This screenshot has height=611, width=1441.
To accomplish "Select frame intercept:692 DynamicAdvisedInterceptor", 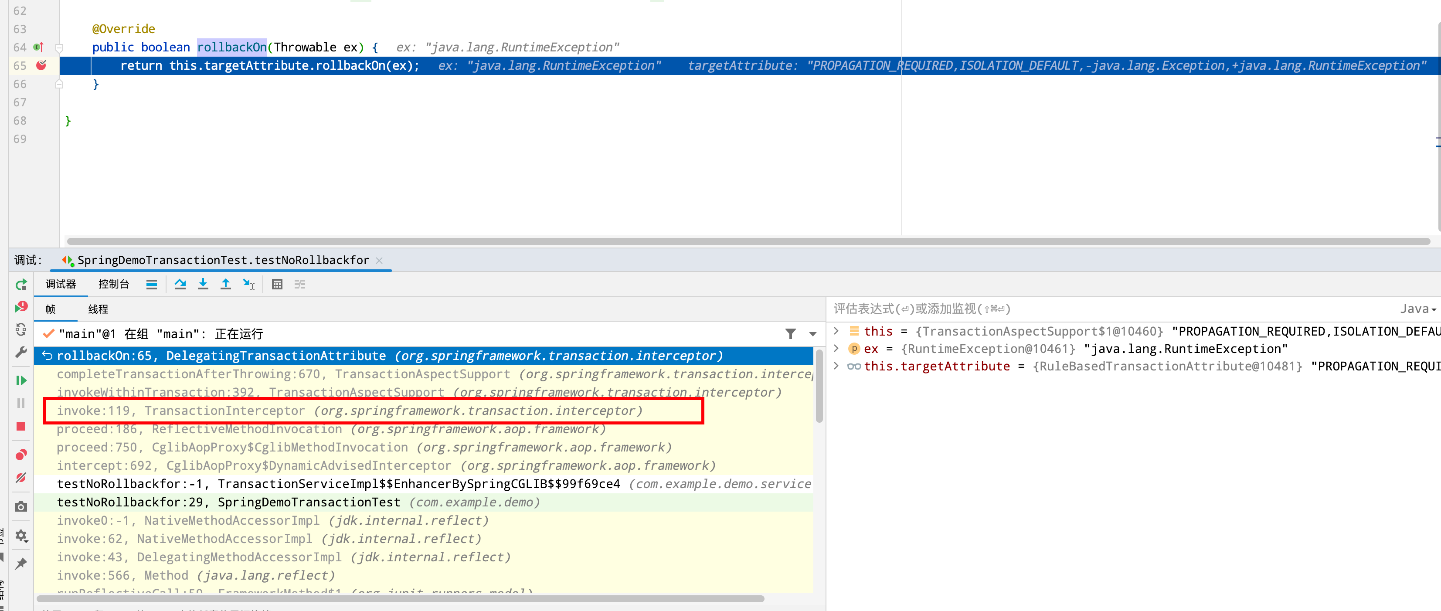I will click(424, 465).
